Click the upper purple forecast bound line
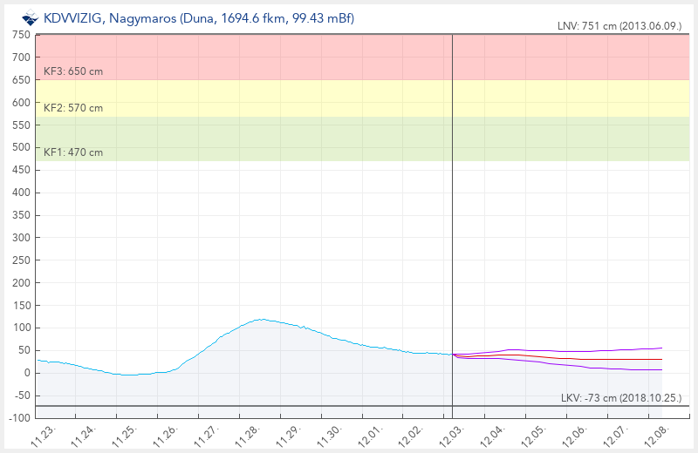This screenshot has height=453, width=698. (x=567, y=351)
